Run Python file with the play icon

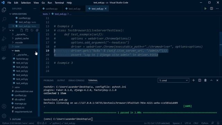pyautogui.click(x=205, y=9)
